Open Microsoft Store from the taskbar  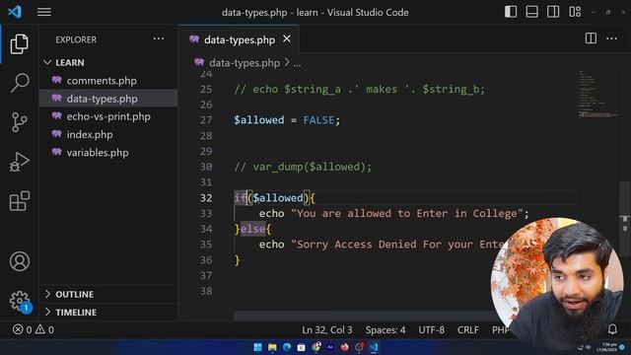[301, 347]
